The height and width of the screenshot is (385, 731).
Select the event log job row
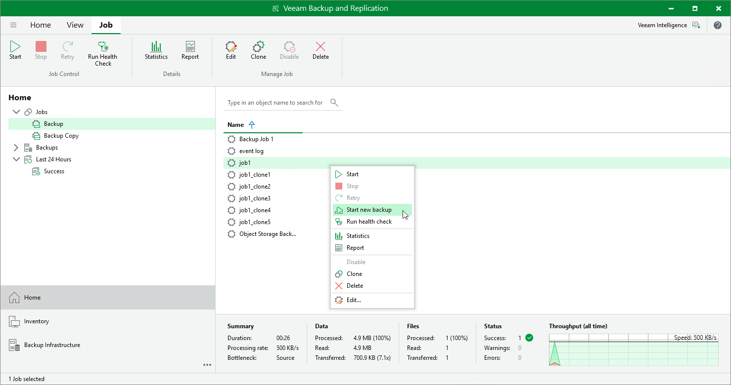click(477, 151)
